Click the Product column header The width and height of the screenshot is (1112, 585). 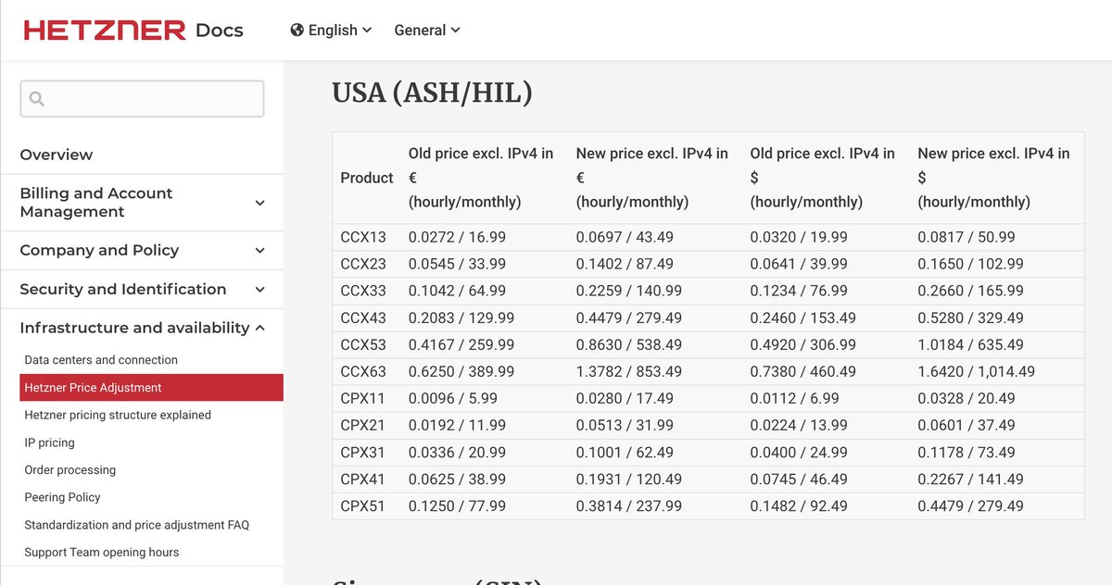click(x=367, y=178)
